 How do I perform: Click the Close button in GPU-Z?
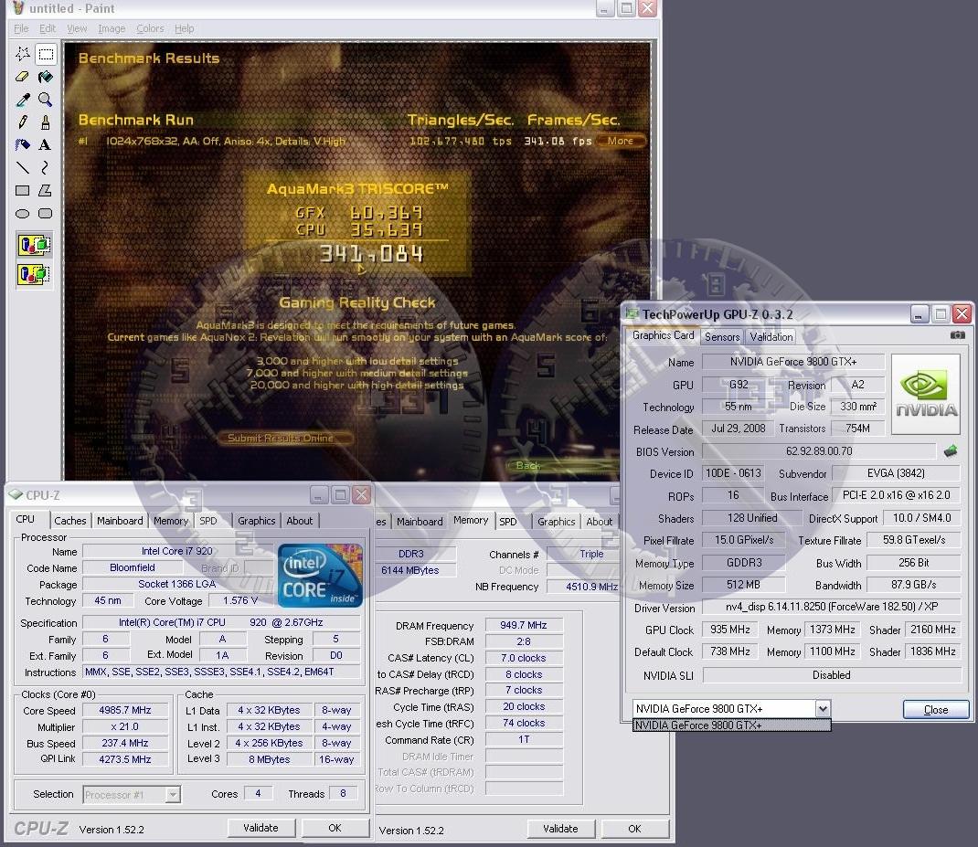click(x=936, y=710)
